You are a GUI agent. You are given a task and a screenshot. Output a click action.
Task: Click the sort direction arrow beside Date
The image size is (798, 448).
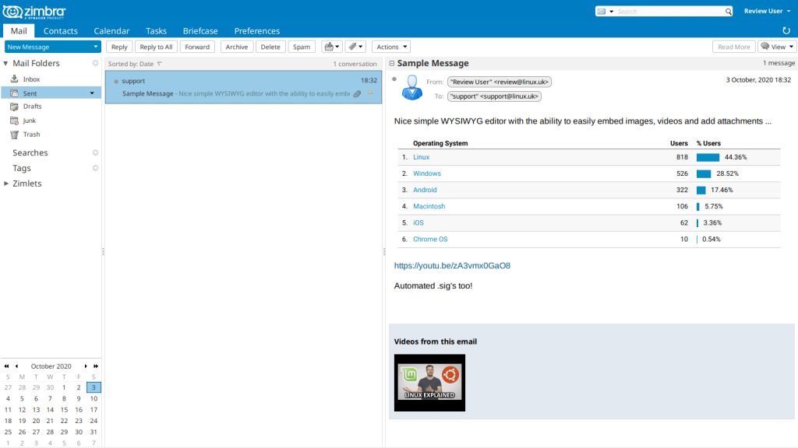pyautogui.click(x=159, y=64)
